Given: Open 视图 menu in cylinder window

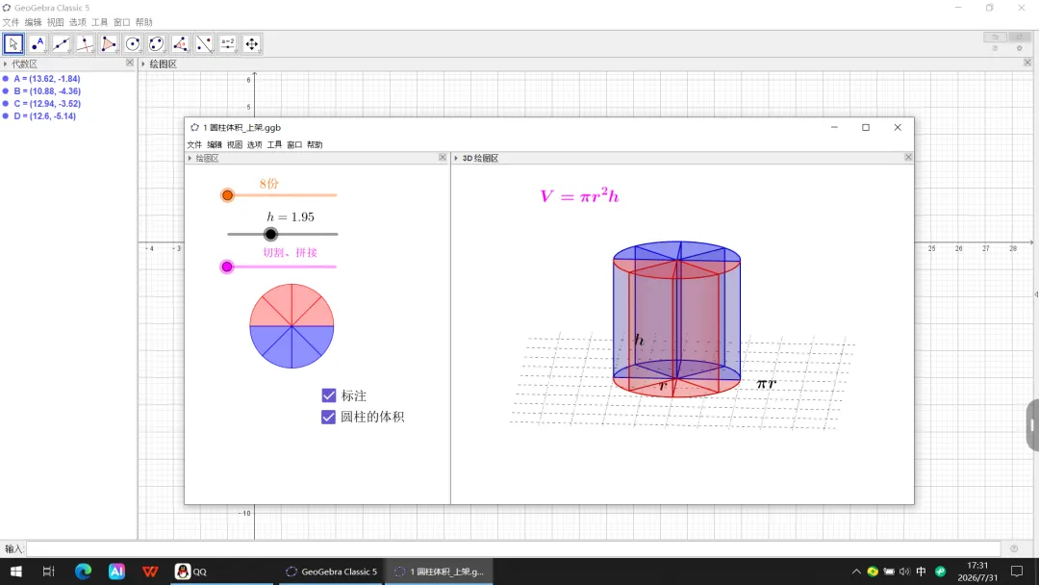Looking at the screenshot, I should [235, 144].
